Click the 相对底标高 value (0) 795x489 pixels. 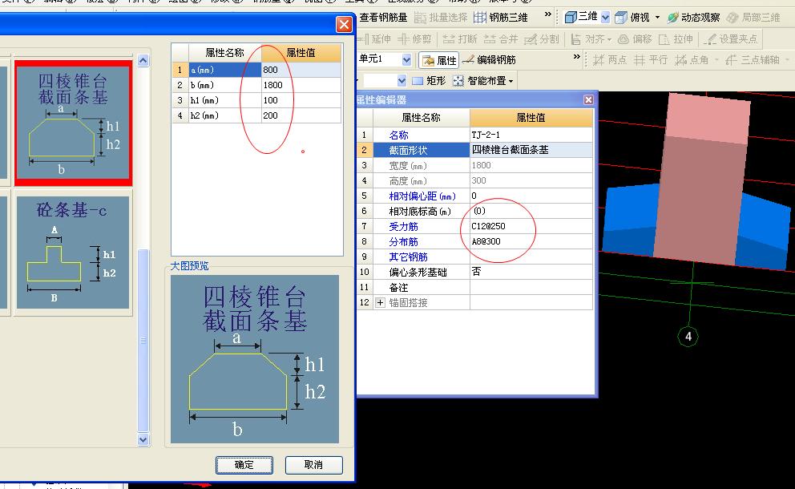pyautogui.click(x=531, y=211)
